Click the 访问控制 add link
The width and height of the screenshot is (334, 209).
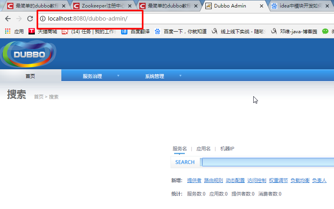(x=257, y=180)
